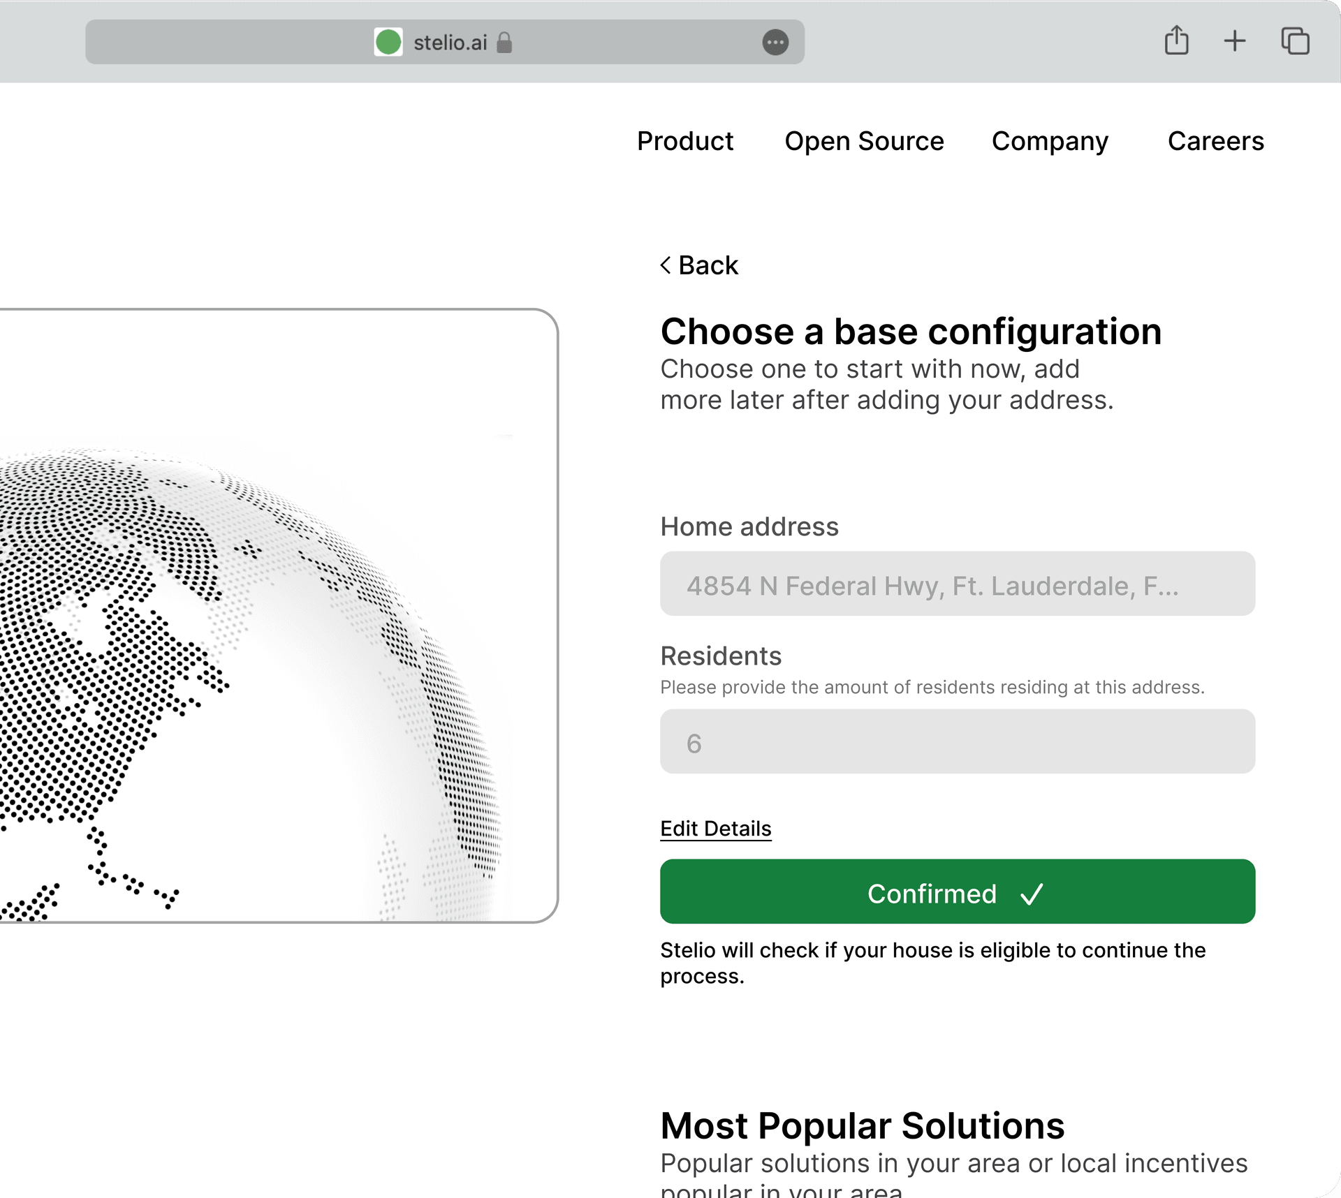
Task: Click the green site favicon
Action: click(x=388, y=42)
